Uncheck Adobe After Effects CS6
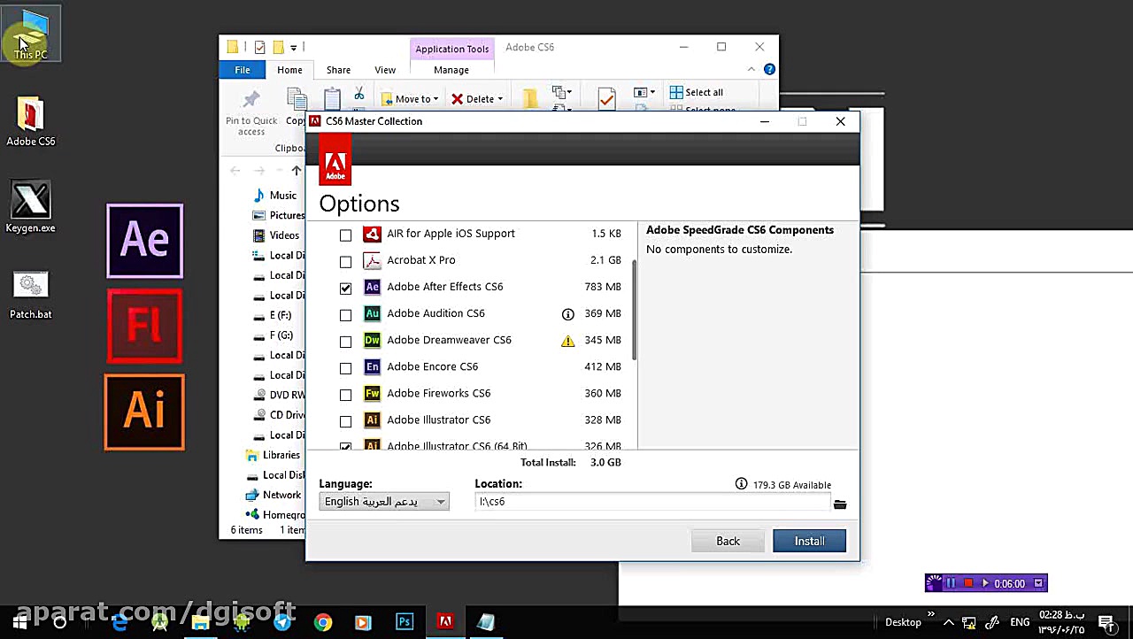This screenshot has height=639, width=1133. [x=345, y=288]
